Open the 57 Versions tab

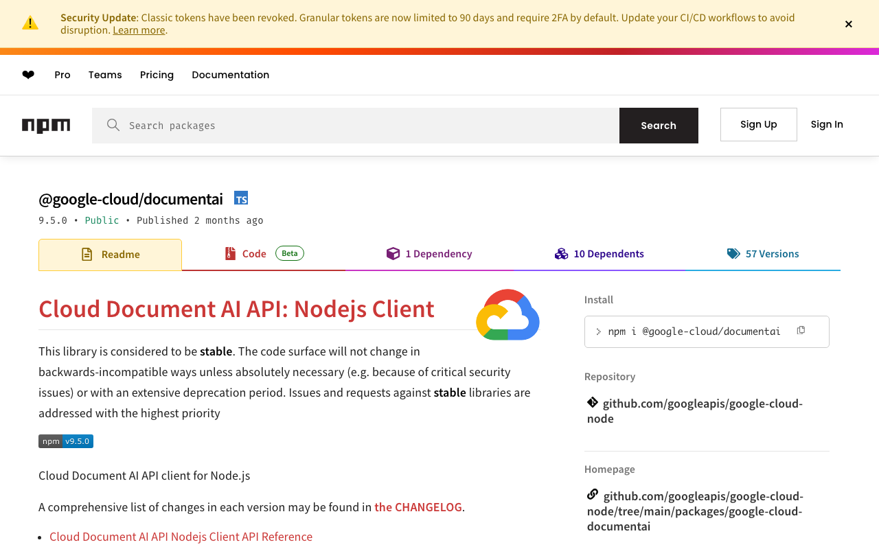763,254
